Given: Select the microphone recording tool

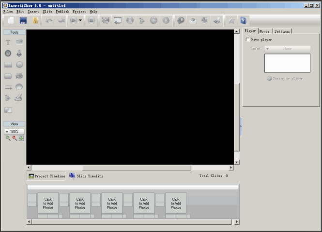Looking at the screenshot, I should 19,54.
